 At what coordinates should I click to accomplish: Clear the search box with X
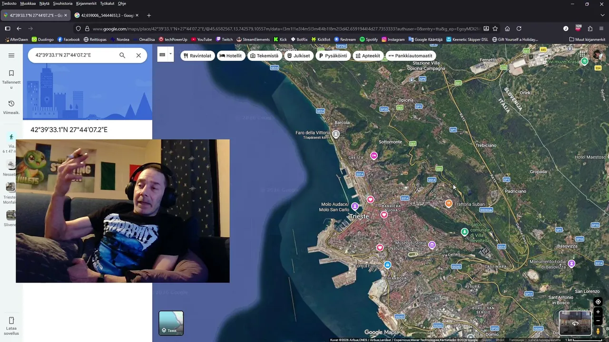click(138, 55)
